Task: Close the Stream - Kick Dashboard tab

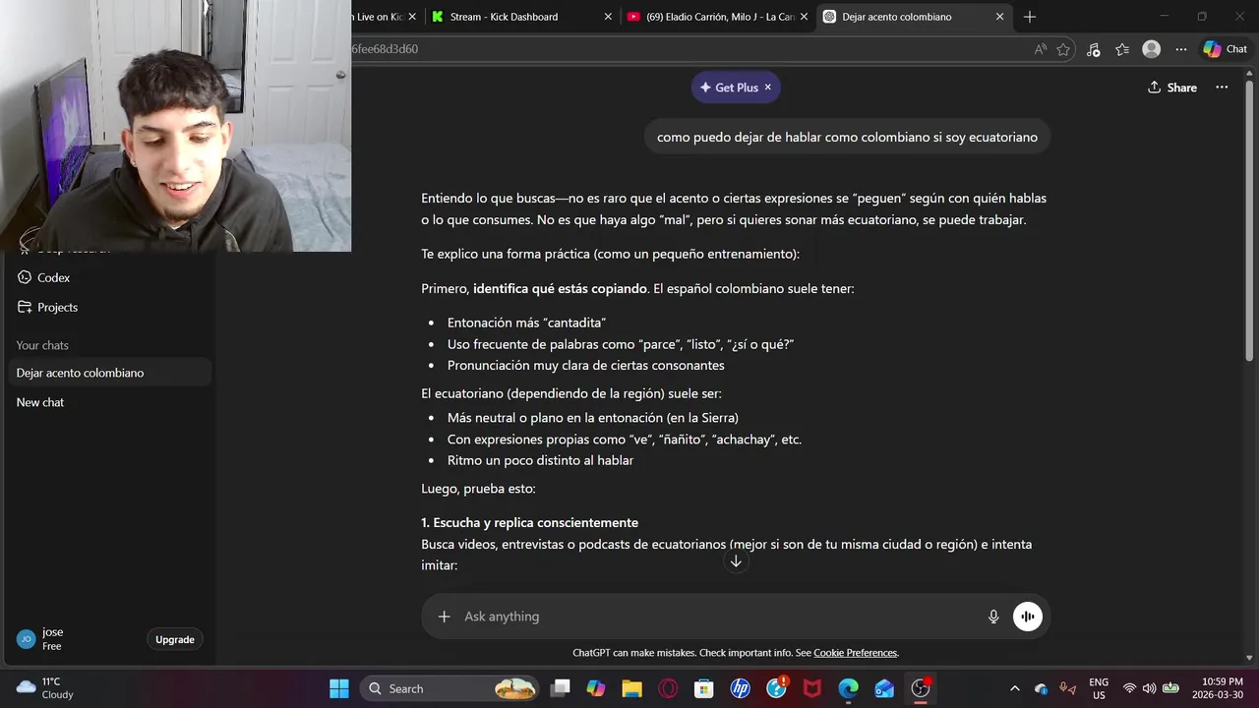Action: pyautogui.click(x=608, y=17)
